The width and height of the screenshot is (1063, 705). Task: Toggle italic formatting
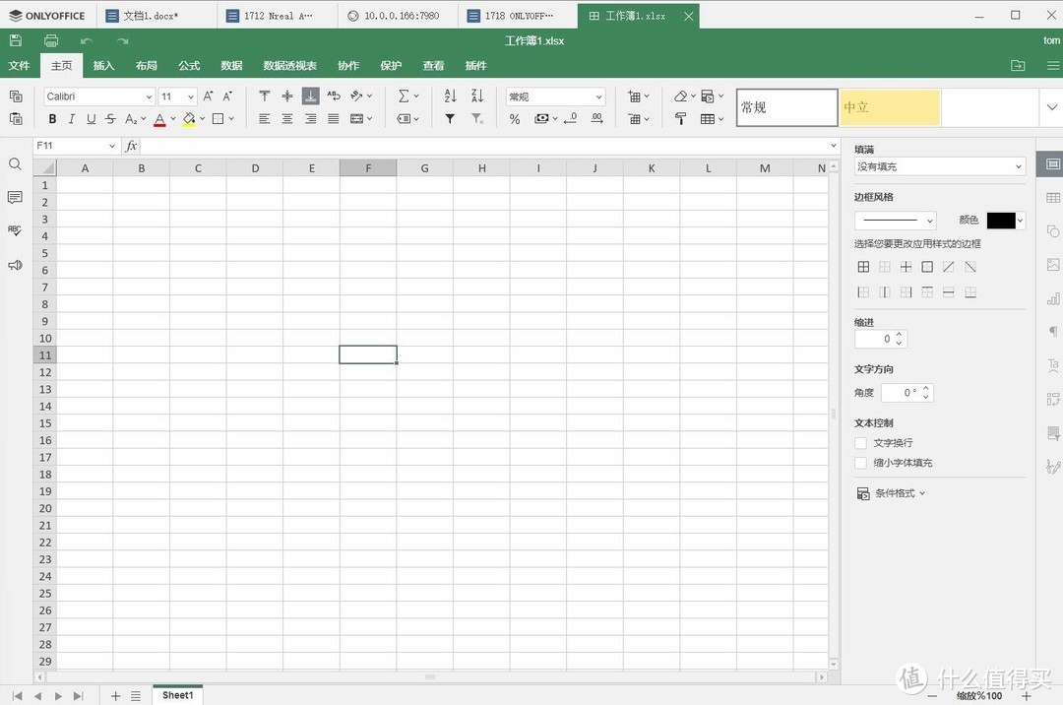(x=71, y=118)
